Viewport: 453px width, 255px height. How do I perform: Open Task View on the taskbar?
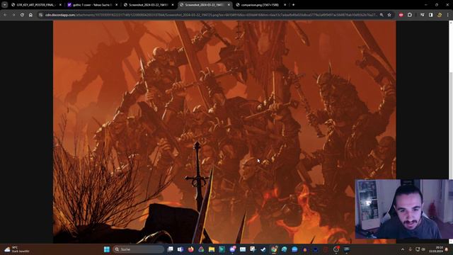[x=171, y=249]
